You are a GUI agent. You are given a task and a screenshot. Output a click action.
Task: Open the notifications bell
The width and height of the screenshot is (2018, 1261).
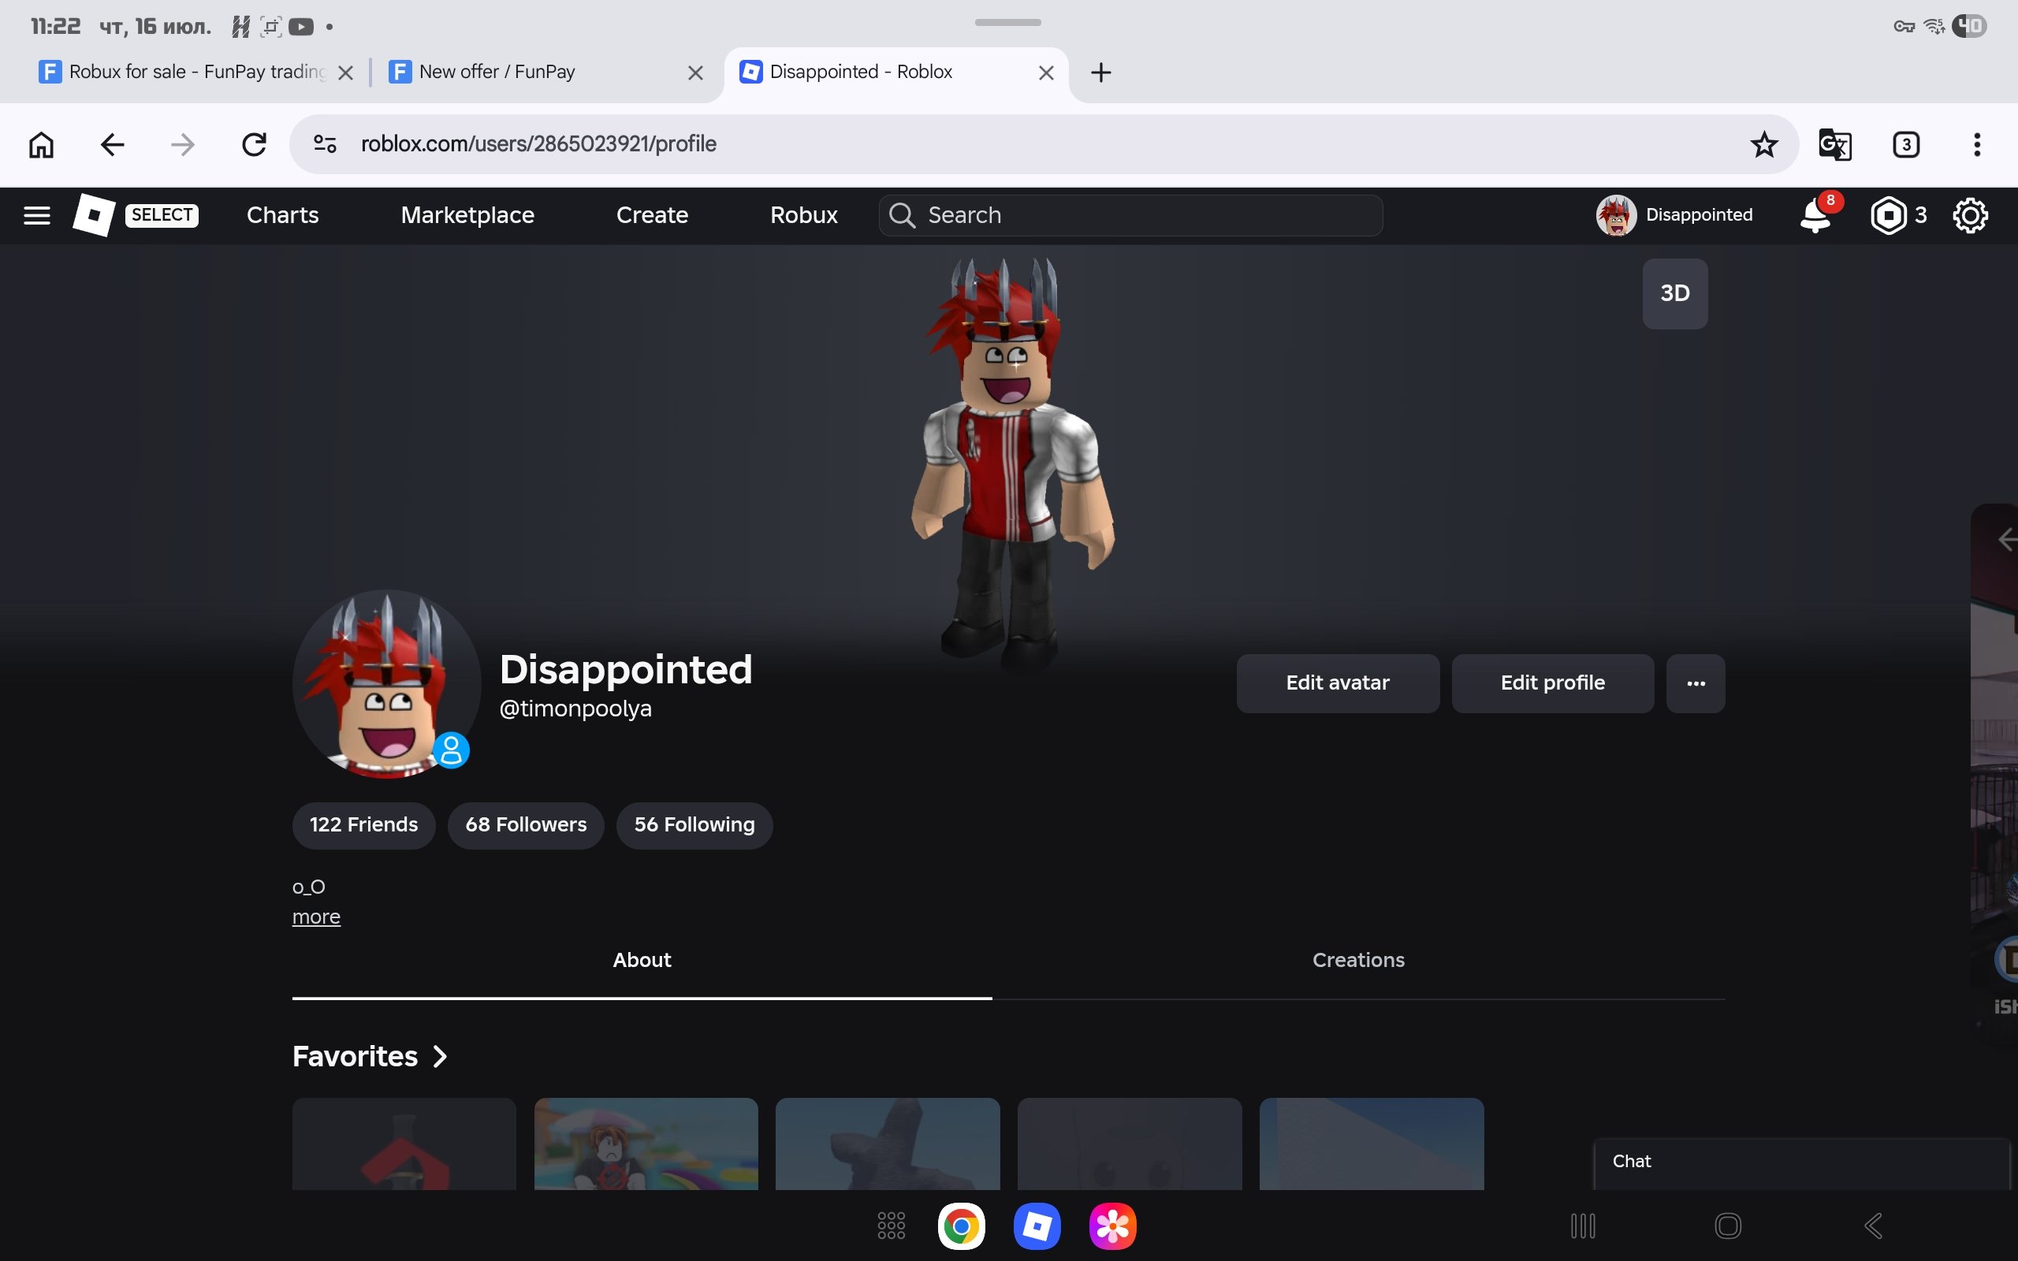click(1815, 215)
